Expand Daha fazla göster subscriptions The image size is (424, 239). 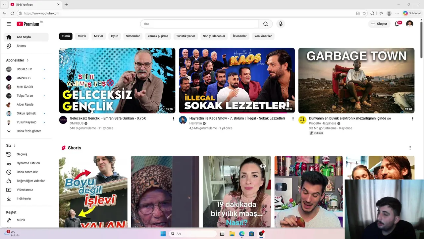point(26,131)
